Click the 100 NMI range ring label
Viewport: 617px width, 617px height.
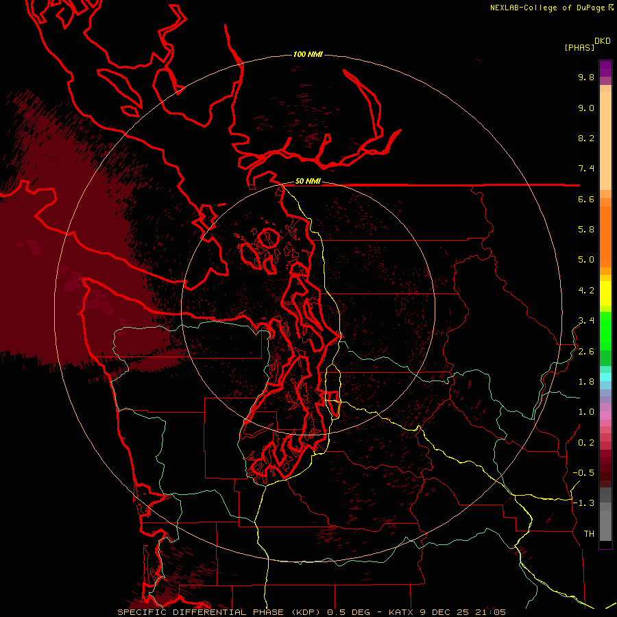[x=308, y=54]
